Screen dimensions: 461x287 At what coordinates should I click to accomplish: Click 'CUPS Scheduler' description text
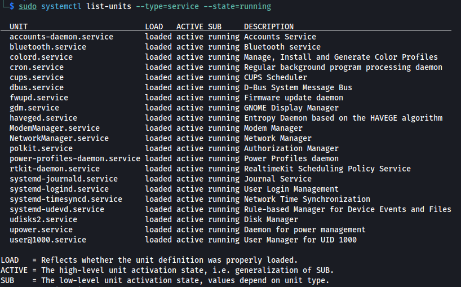pos(276,77)
